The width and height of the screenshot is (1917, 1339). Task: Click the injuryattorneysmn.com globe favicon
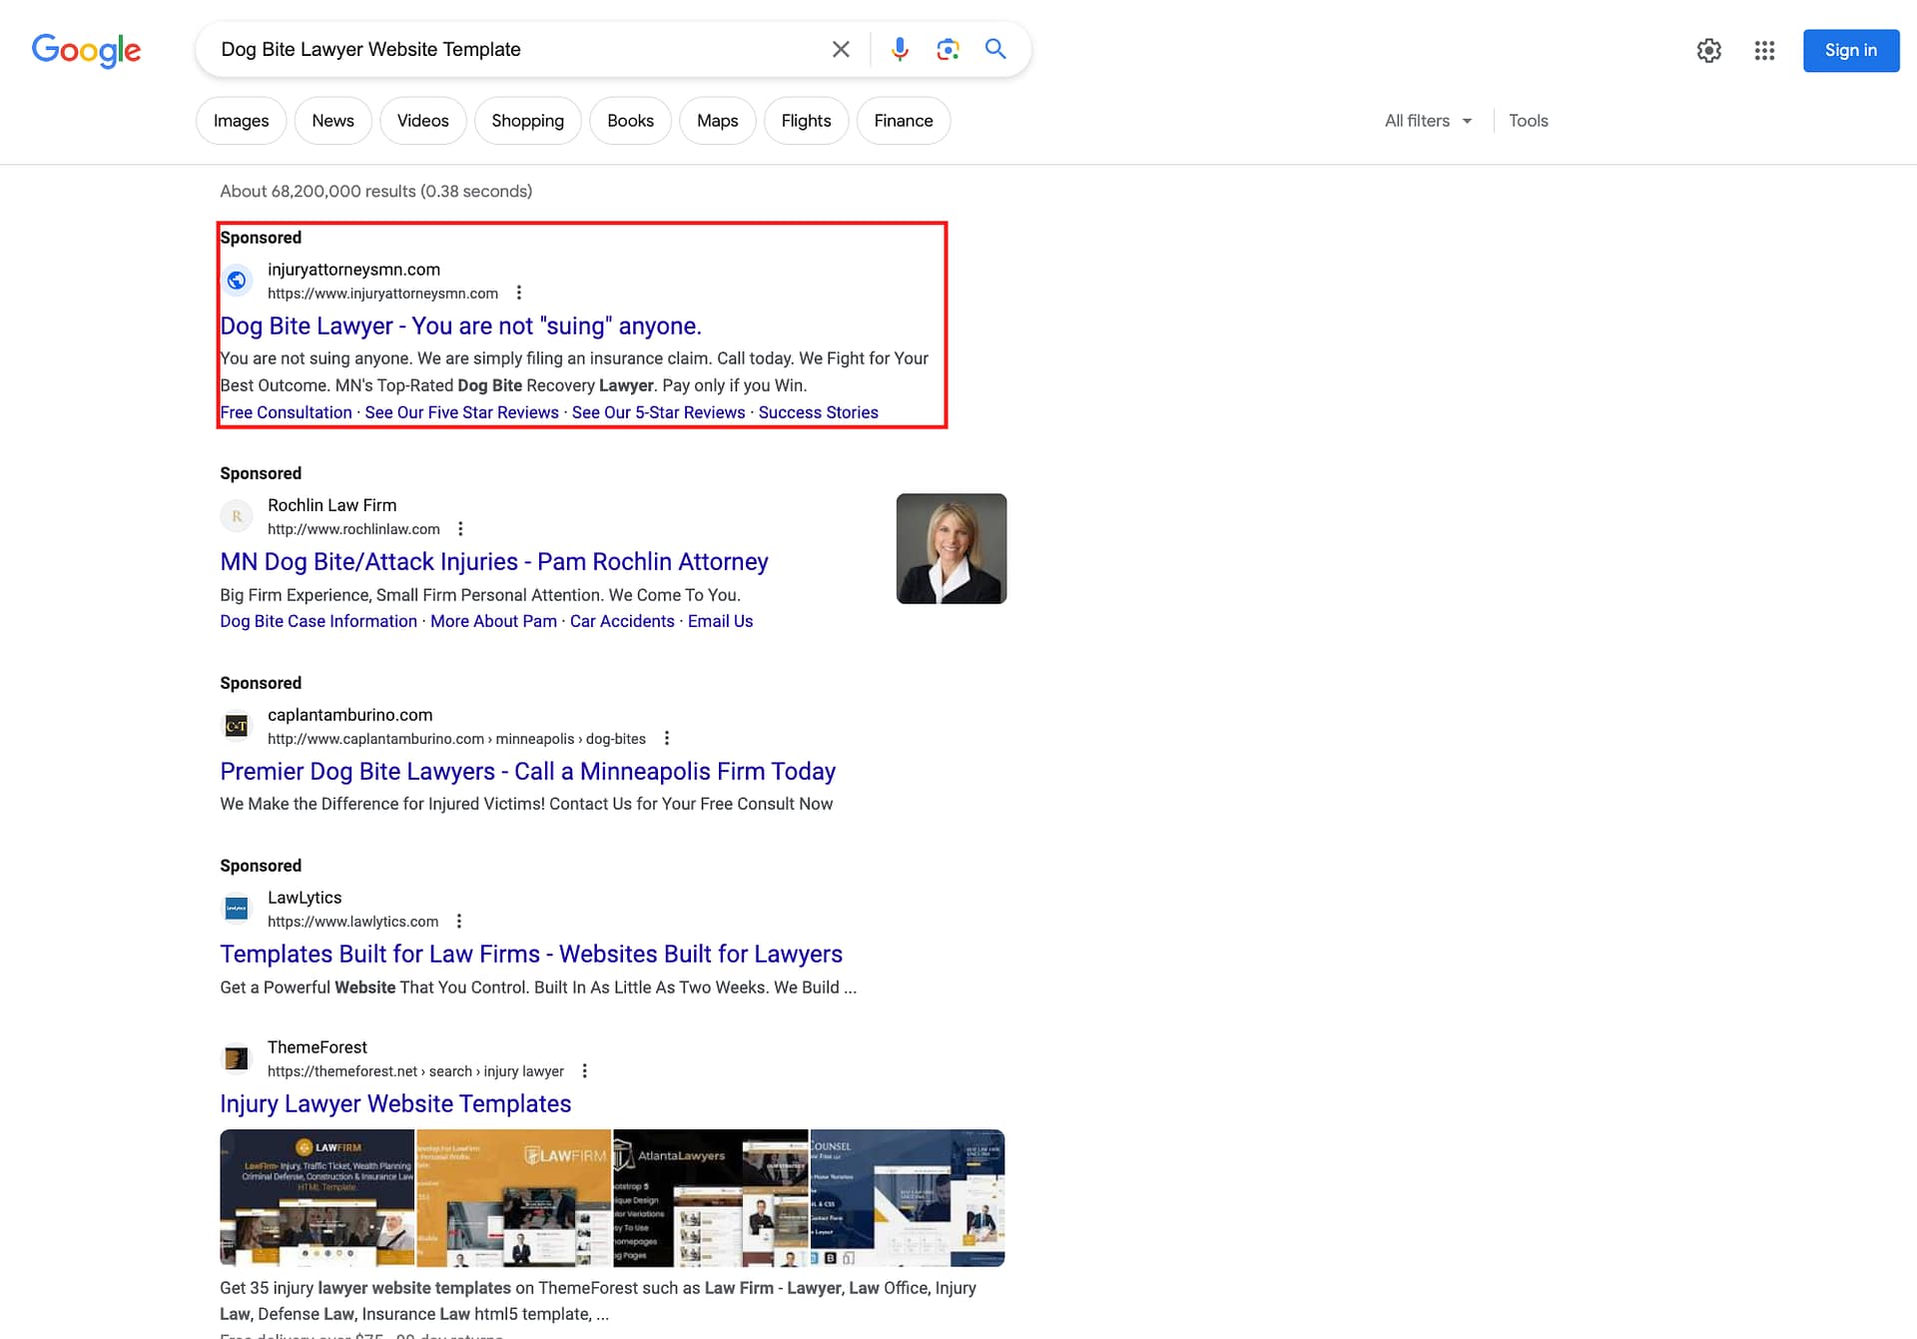click(237, 281)
